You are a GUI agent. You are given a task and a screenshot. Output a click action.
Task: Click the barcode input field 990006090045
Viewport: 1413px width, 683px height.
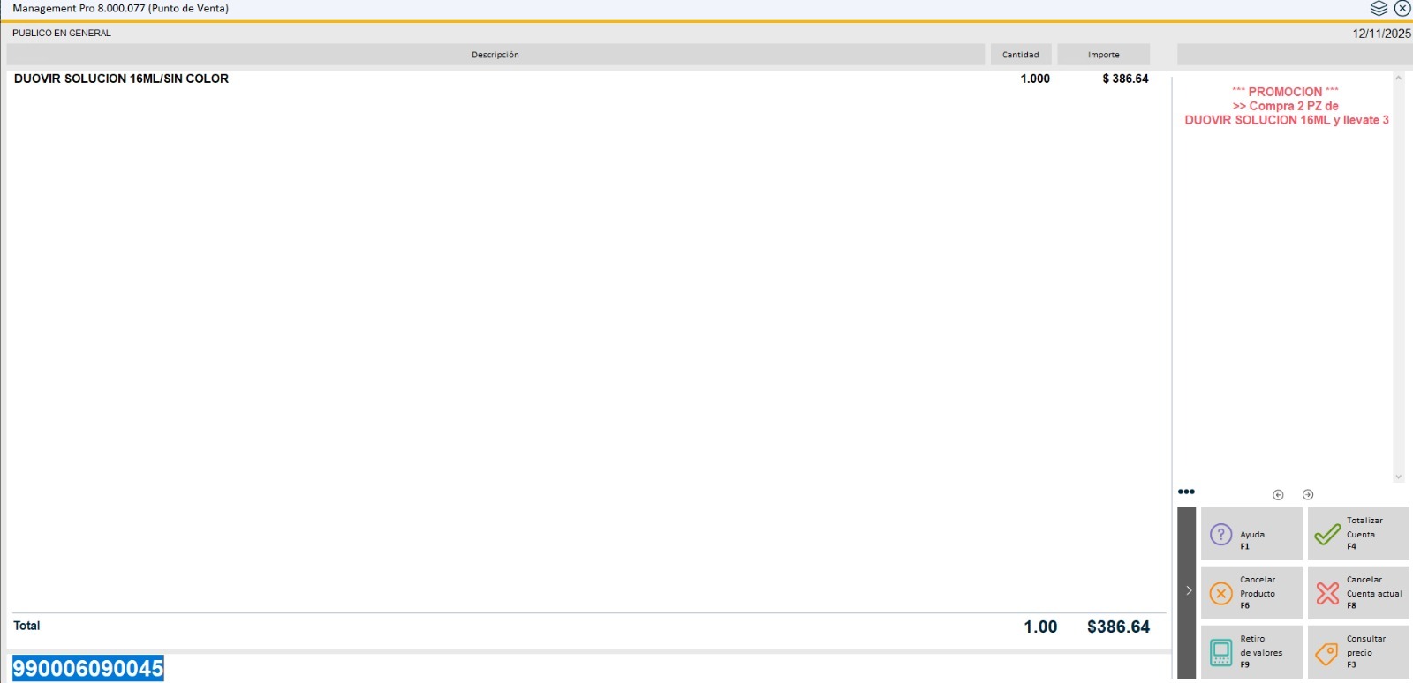pyautogui.click(x=88, y=668)
